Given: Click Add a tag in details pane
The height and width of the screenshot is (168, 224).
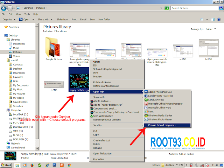Looking at the screenshot, I should pos(62,158).
